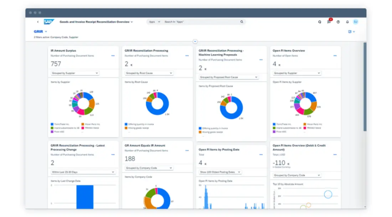Open more options on Machine Learning Proposals card

coord(261,60)
